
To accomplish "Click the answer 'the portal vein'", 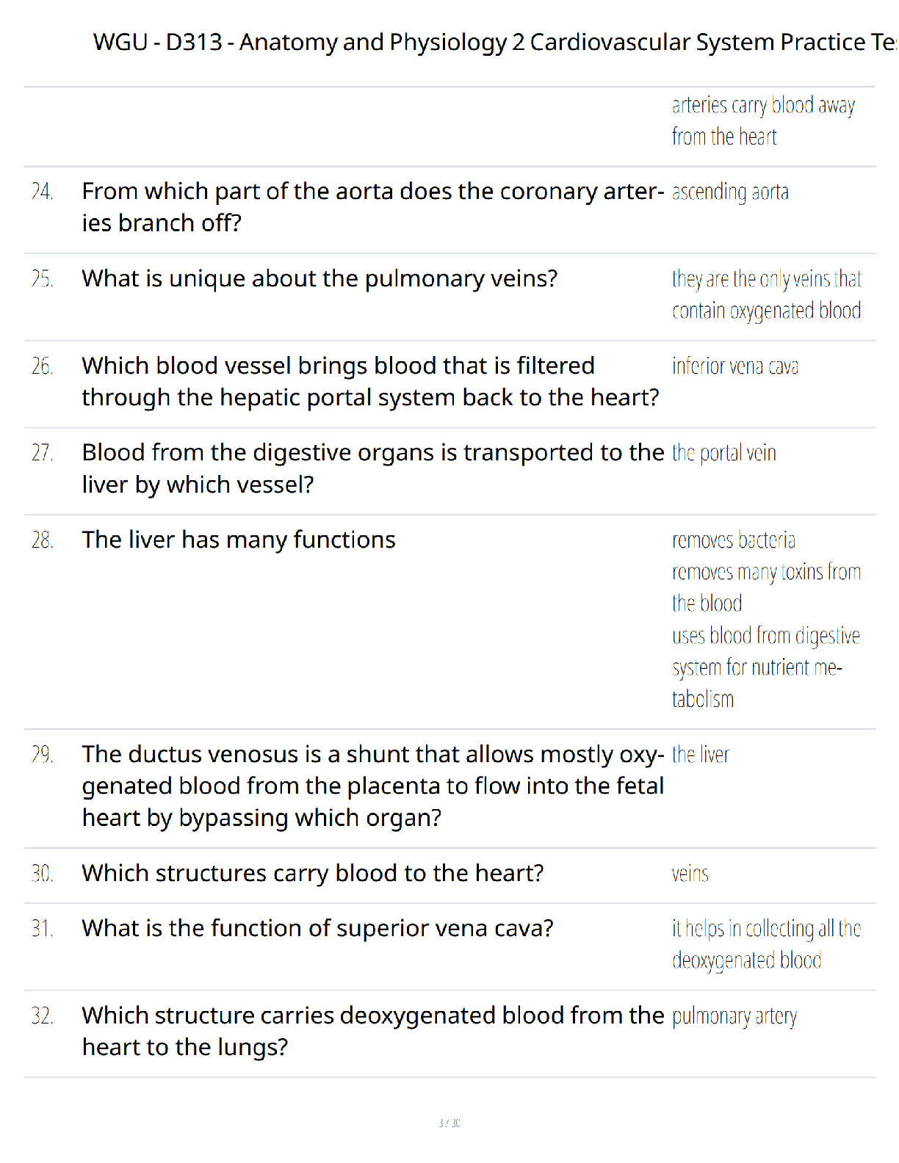I will [x=723, y=454].
